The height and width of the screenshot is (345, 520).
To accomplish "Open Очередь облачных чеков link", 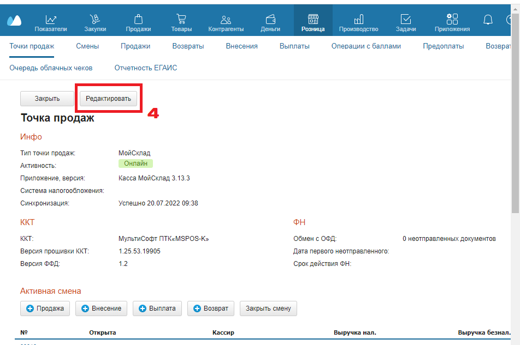I will [51, 68].
